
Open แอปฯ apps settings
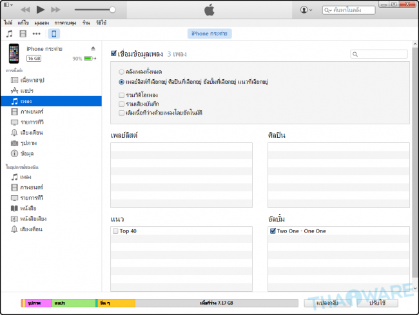click(51, 91)
